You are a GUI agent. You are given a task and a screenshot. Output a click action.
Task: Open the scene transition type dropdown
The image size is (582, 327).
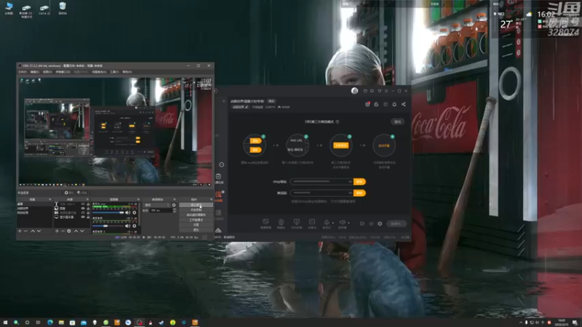coord(157,205)
